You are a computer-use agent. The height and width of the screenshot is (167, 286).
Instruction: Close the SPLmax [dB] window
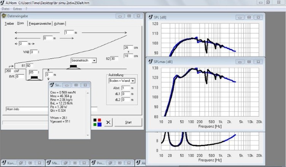click(258, 62)
